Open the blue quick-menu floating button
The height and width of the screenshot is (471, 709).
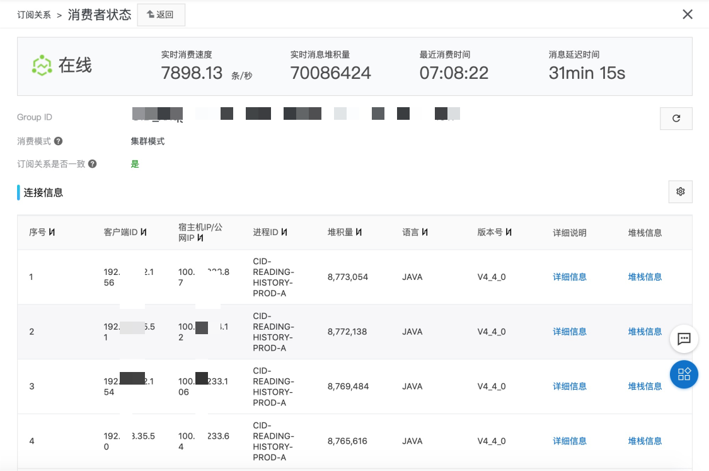(684, 374)
